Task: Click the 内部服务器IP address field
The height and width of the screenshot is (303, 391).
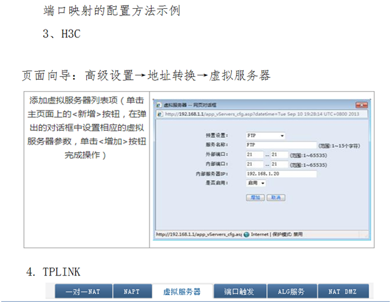Action: [x=281, y=174]
